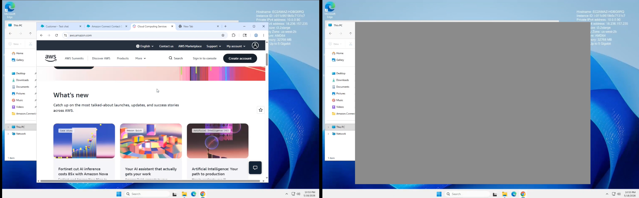Image resolution: width=639 pixels, height=198 pixels.
Task: Open Your AI assistant article title
Action: point(151,171)
